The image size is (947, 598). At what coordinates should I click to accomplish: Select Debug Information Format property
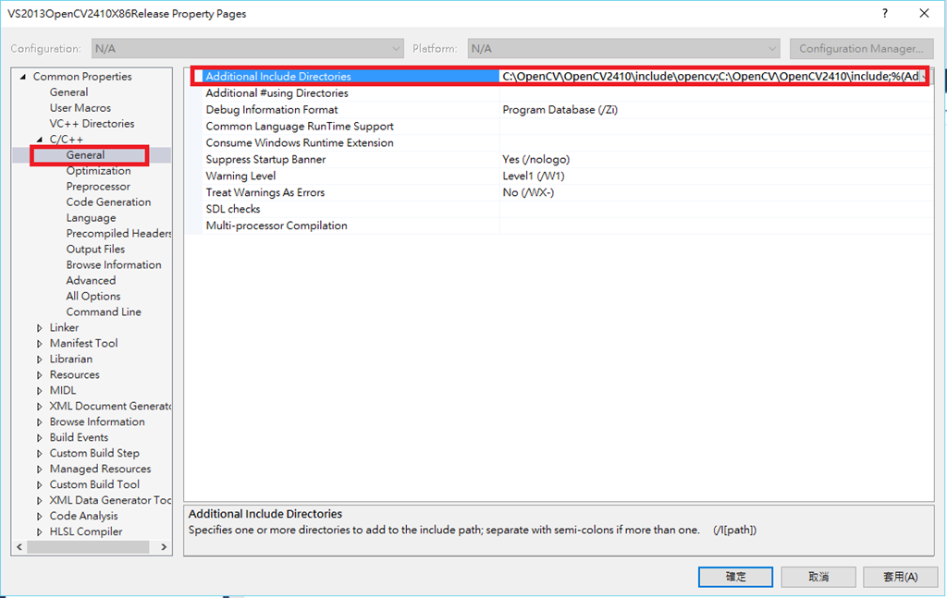[x=272, y=110]
